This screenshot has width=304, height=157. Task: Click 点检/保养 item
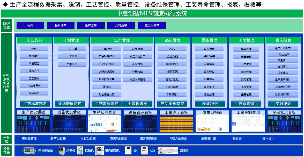[209, 56]
